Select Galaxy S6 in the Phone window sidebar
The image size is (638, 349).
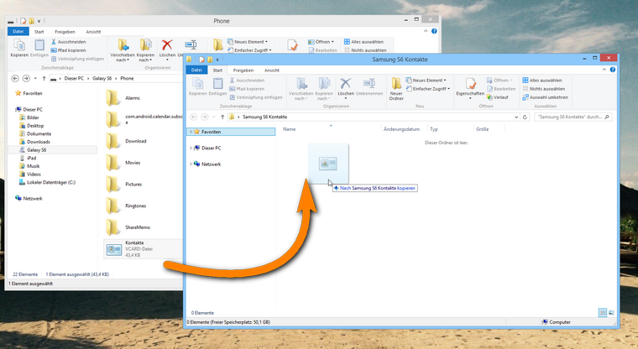pos(38,149)
